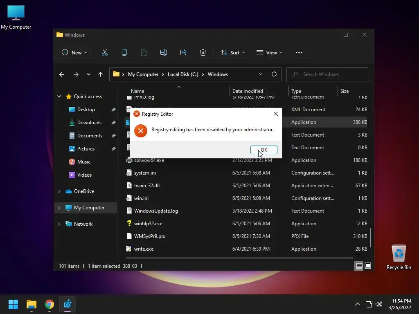Image resolution: width=419 pixels, height=314 pixels.
Task: Collapse the Quick access tree
Action: [x=59, y=96]
